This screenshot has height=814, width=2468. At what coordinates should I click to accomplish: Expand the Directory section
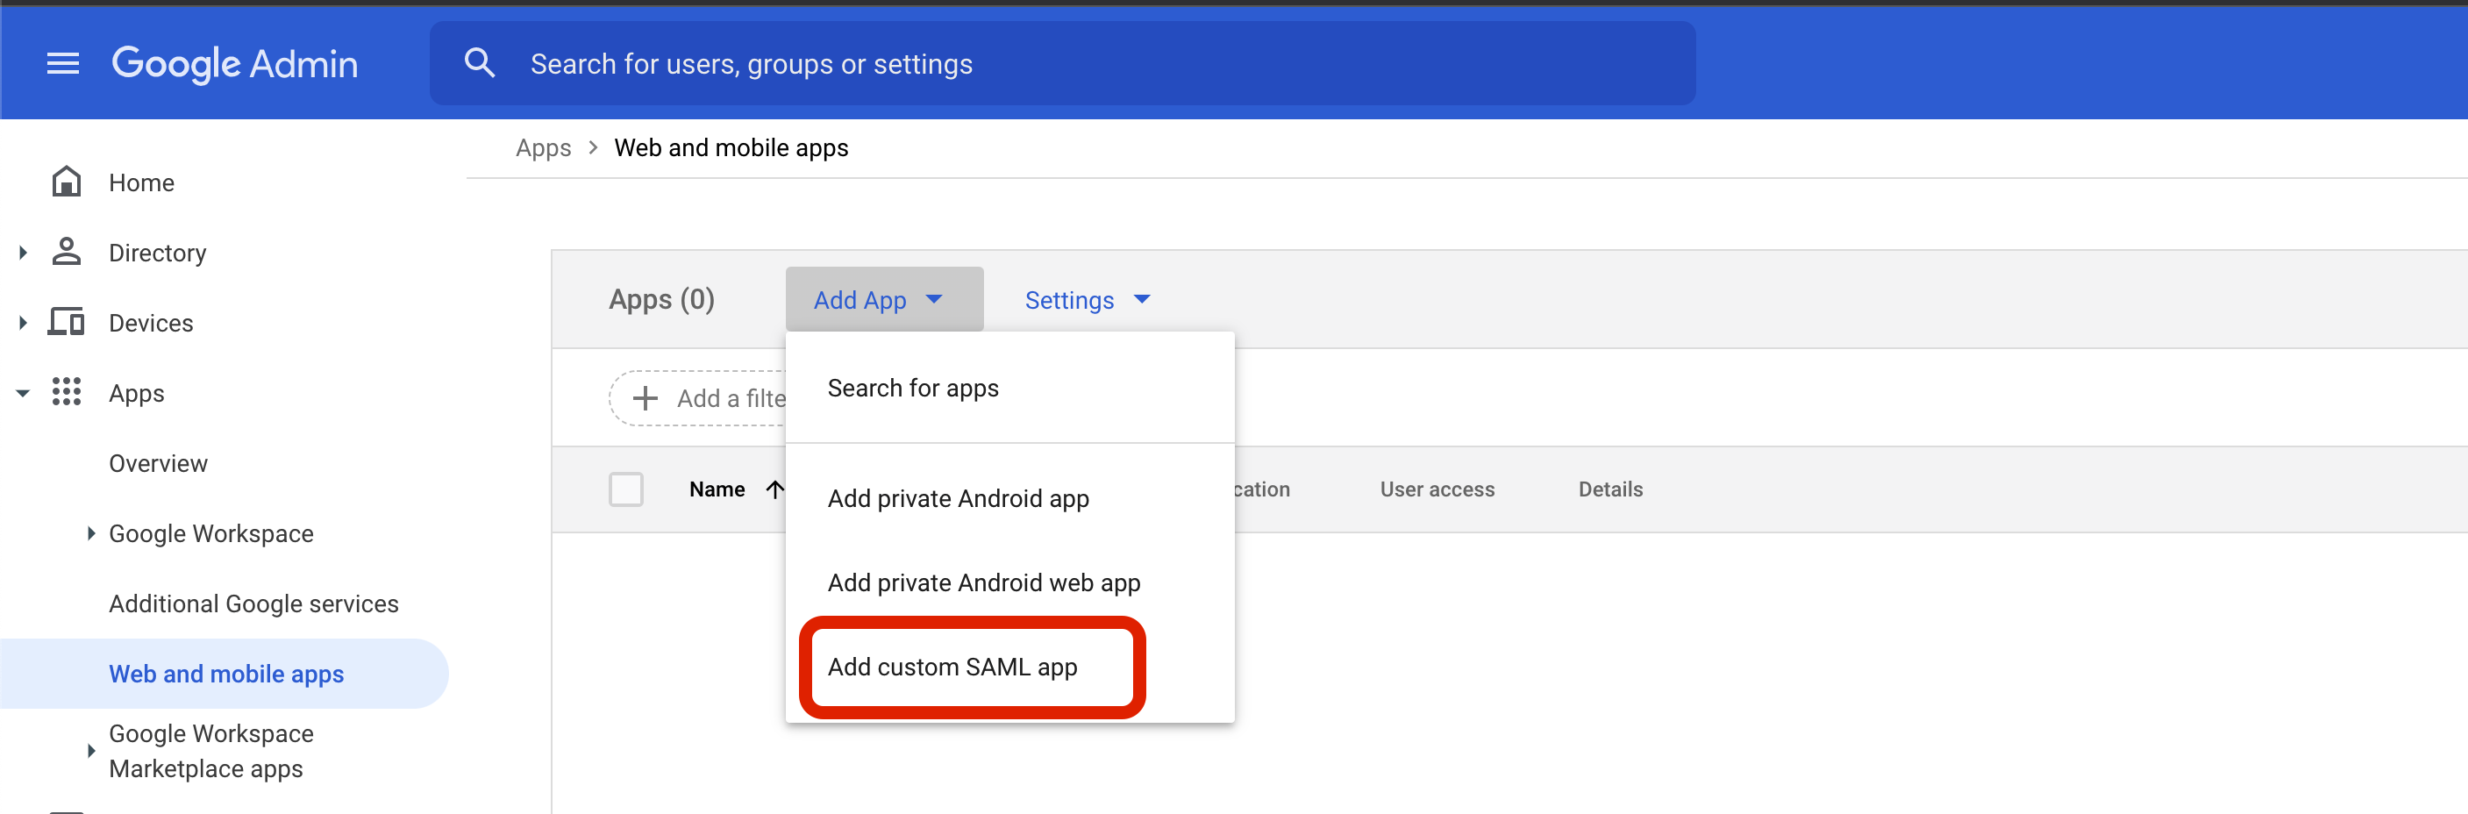pyautogui.click(x=21, y=251)
